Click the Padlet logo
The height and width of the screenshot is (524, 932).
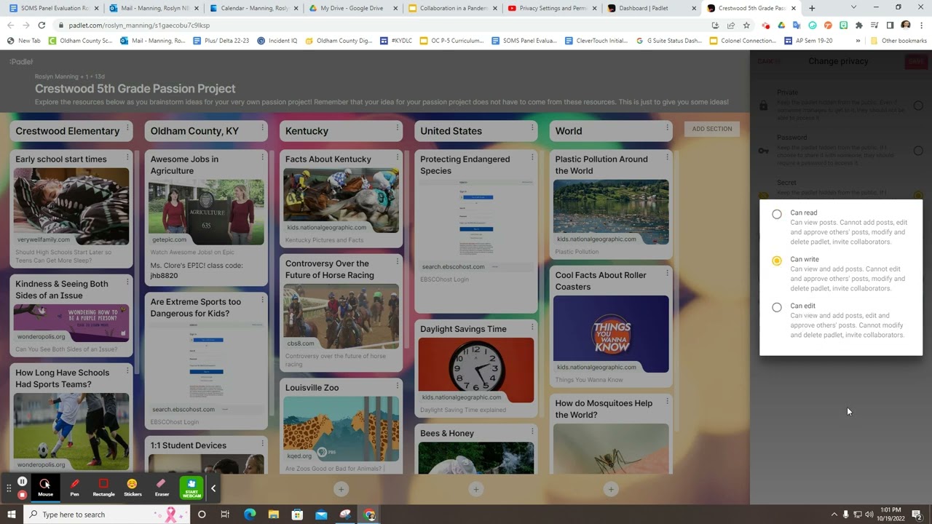(21, 62)
